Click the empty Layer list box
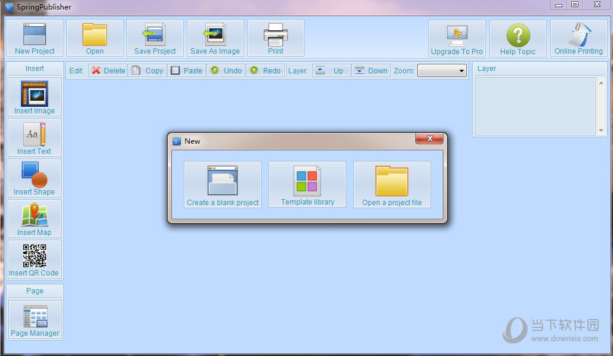Image resolution: width=613 pixels, height=356 pixels. (x=535, y=106)
